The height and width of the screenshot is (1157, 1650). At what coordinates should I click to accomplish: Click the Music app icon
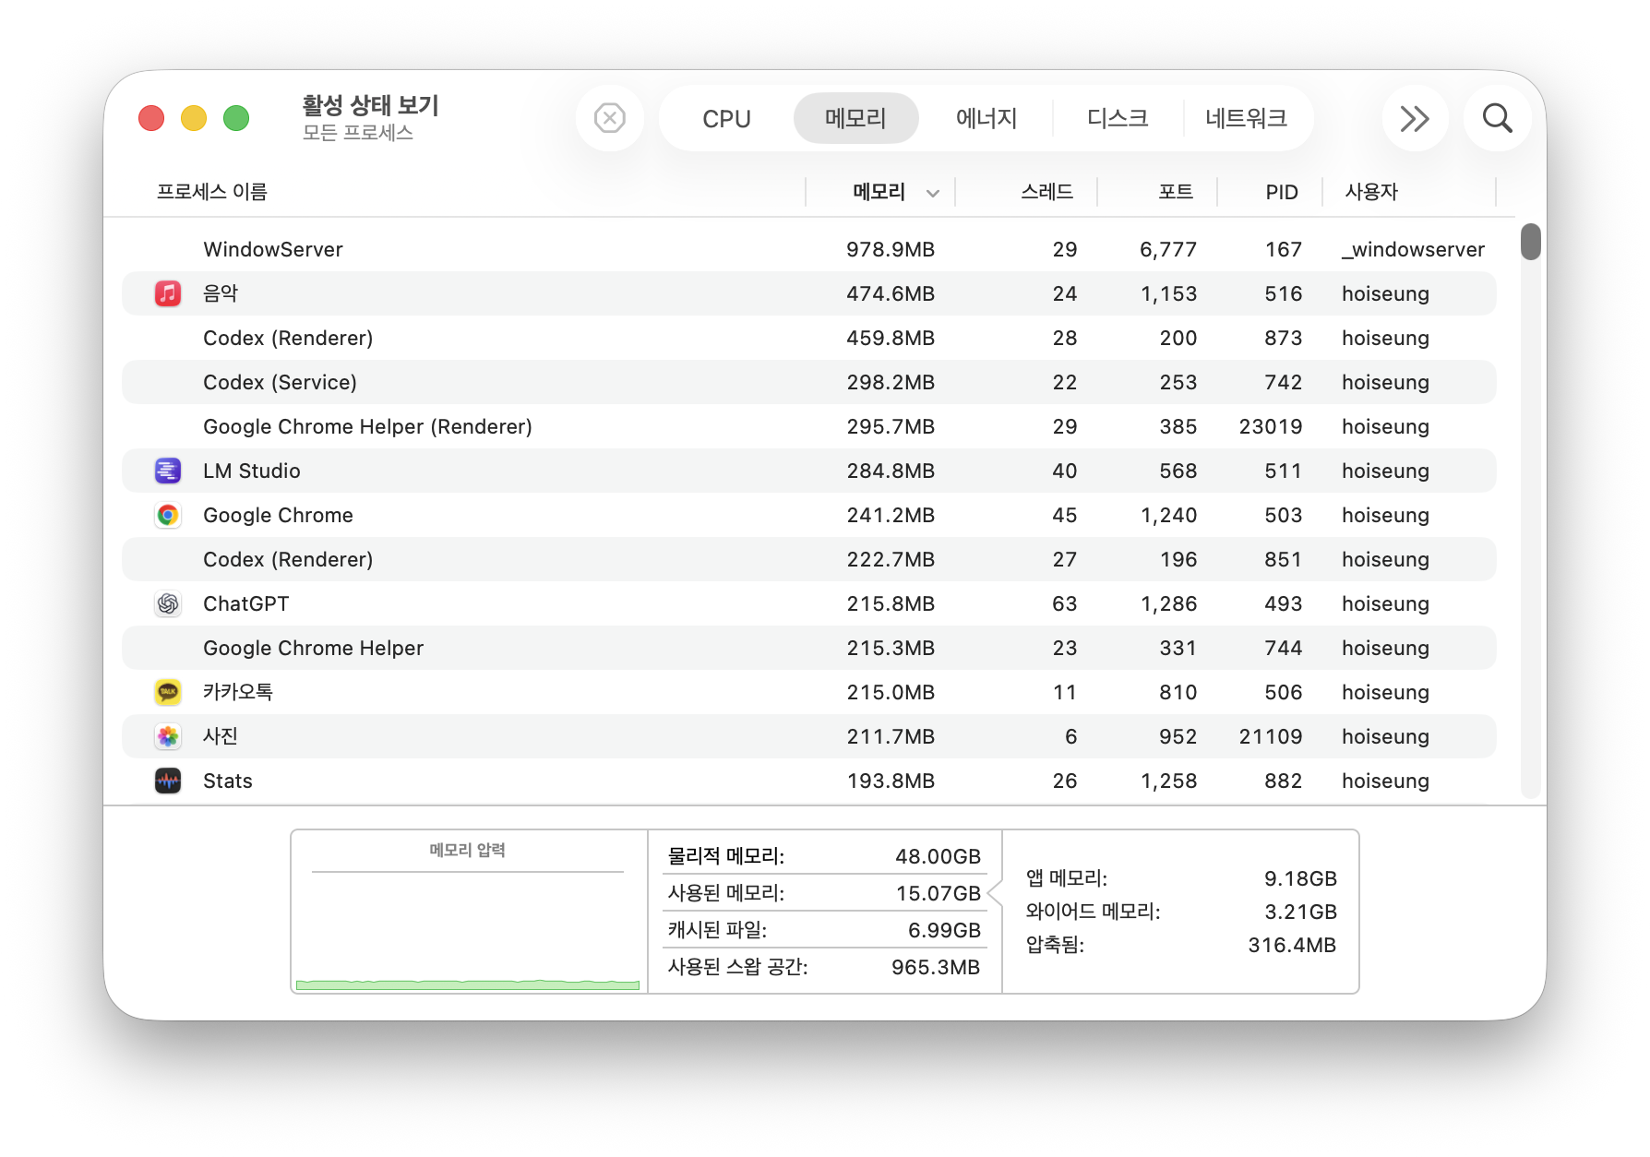(x=168, y=293)
